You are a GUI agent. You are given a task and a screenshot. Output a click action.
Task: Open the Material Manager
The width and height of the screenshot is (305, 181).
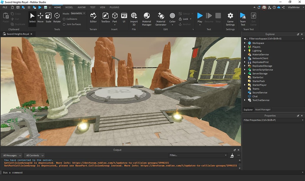click(x=146, y=18)
